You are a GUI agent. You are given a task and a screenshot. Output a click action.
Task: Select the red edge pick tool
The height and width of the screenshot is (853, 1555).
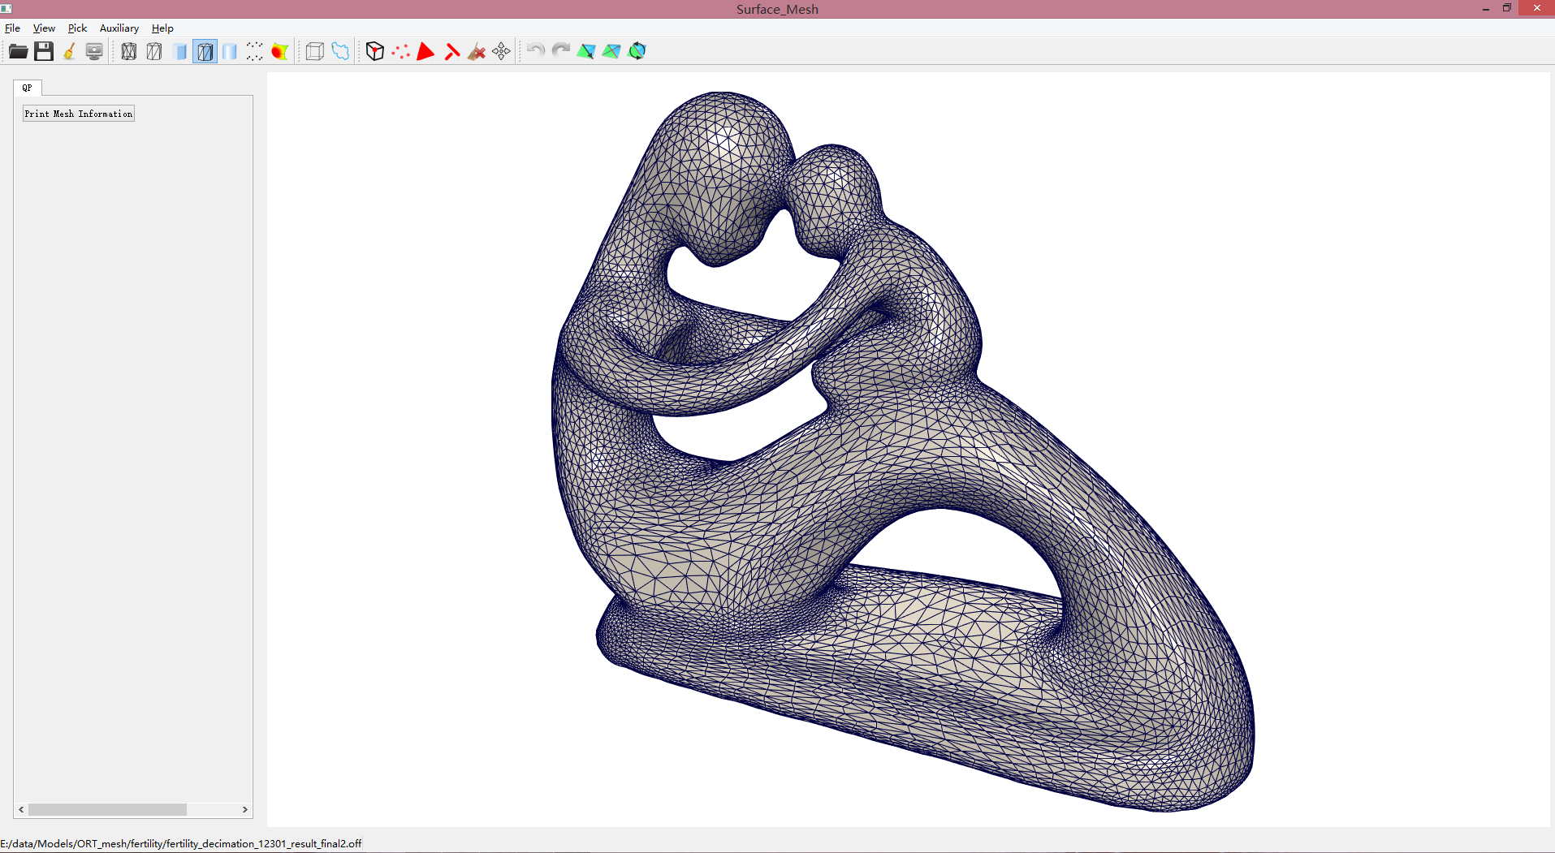click(451, 52)
